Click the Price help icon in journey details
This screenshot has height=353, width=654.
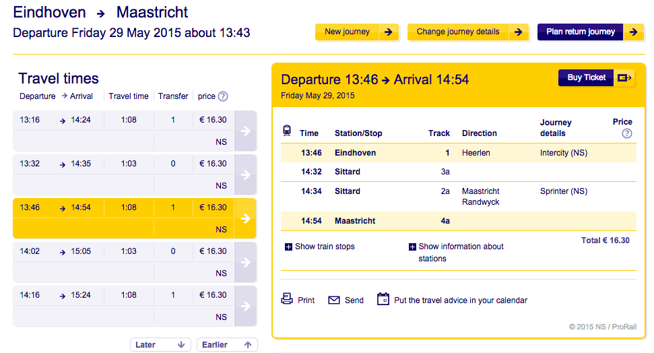tap(627, 133)
